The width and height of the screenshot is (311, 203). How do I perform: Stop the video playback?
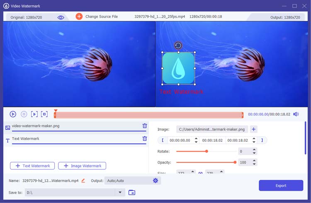(x=24, y=114)
